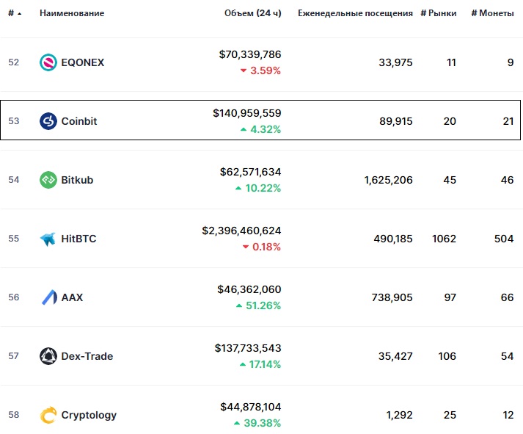Click rank number 58
523x434 pixels.
tap(14, 415)
